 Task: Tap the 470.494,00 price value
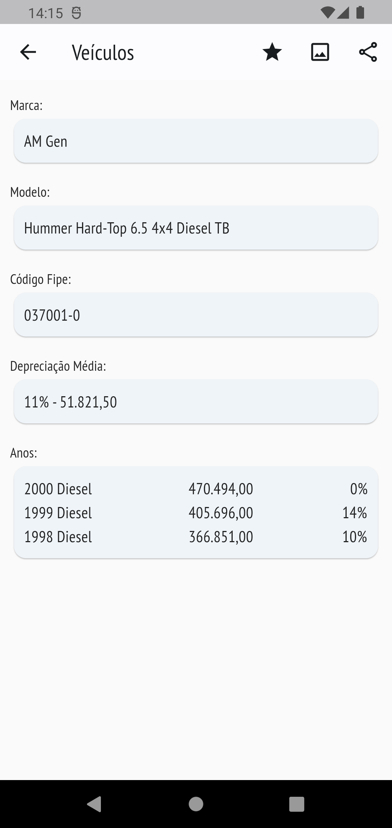[x=221, y=489]
